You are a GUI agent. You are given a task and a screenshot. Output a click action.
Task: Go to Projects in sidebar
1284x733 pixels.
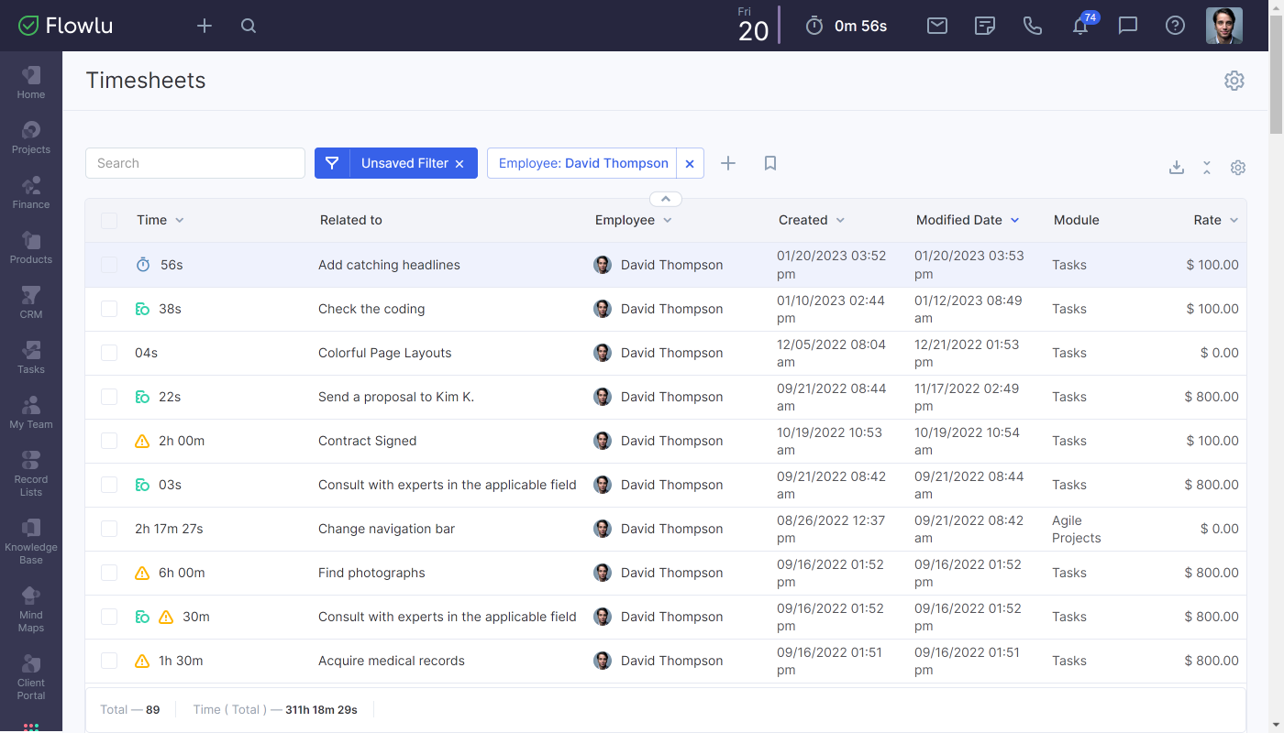point(31,137)
